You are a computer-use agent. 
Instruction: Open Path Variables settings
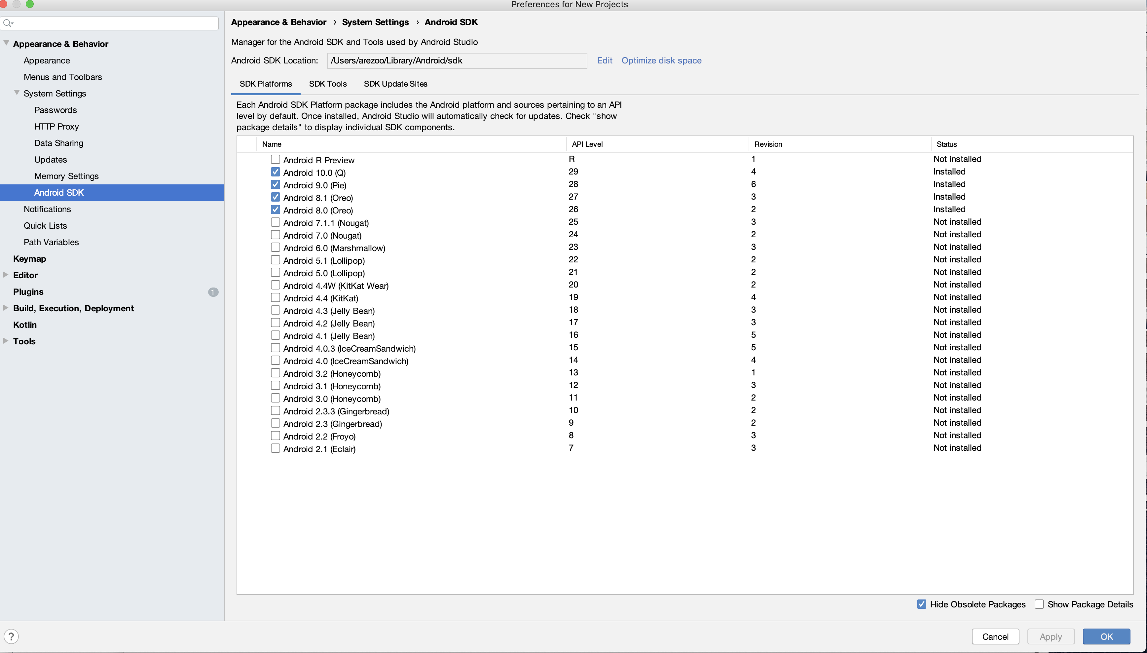[51, 242]
